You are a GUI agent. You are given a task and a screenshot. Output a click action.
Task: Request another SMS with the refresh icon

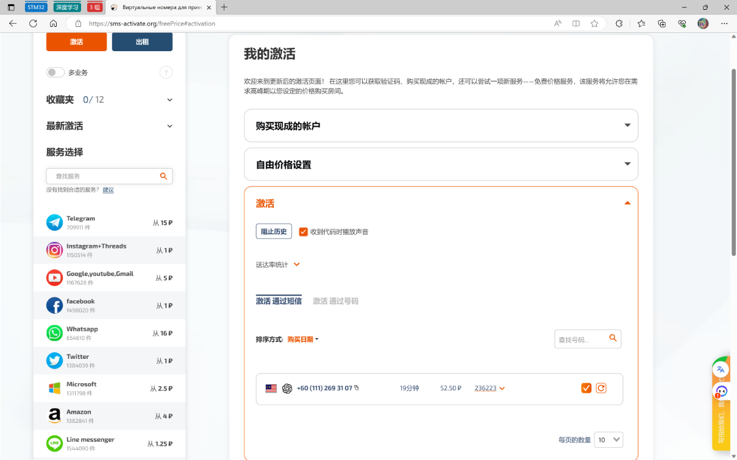(601, 388)
